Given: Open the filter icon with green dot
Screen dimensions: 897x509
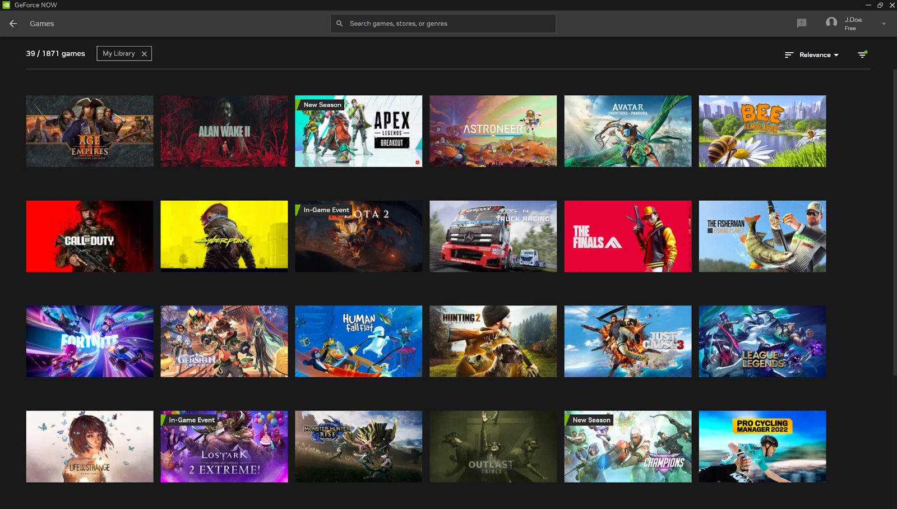Looking at the screenshot, I should pos(862,54).
